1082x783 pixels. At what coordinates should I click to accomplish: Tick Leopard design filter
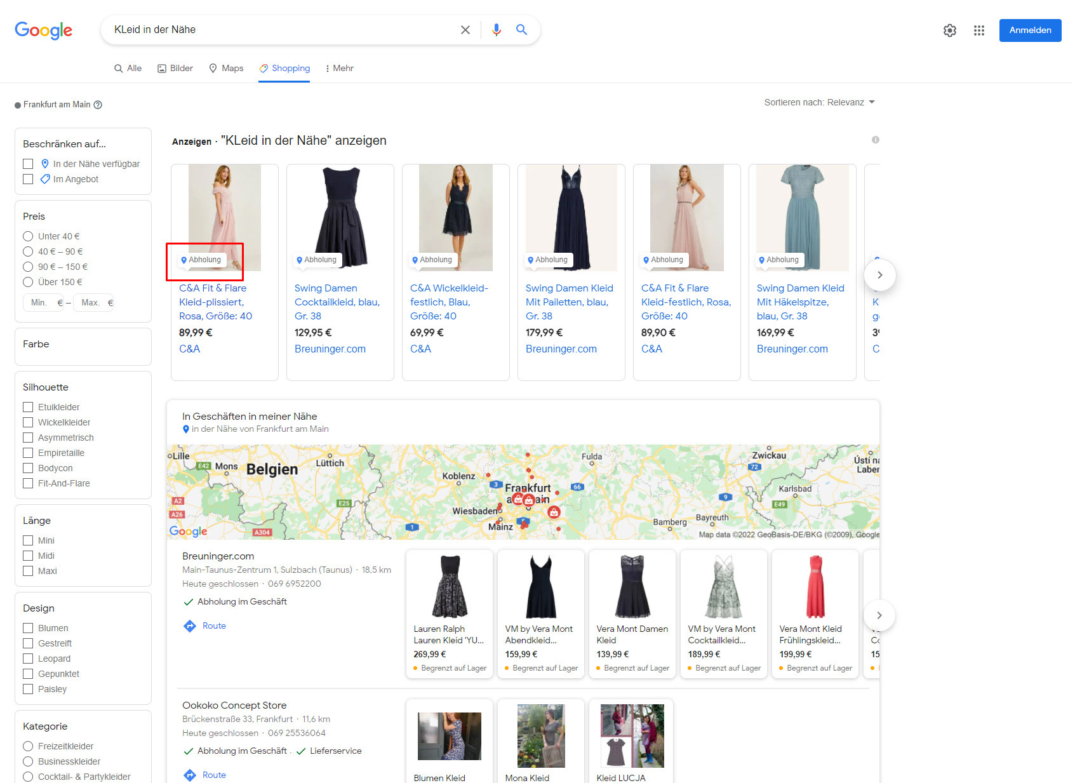tap(28, 659)
